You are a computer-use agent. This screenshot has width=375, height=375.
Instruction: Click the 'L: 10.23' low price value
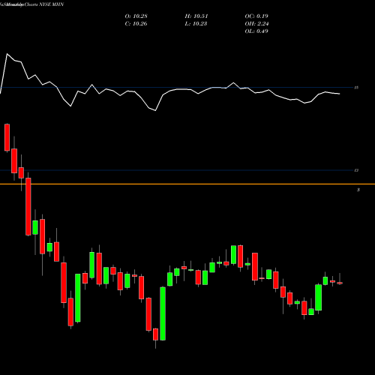tap(196, 24)
